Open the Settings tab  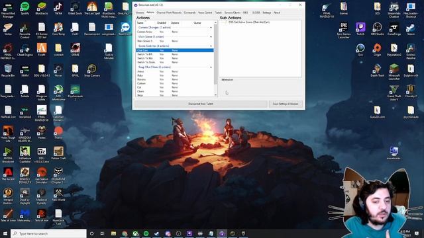[266, 13]
